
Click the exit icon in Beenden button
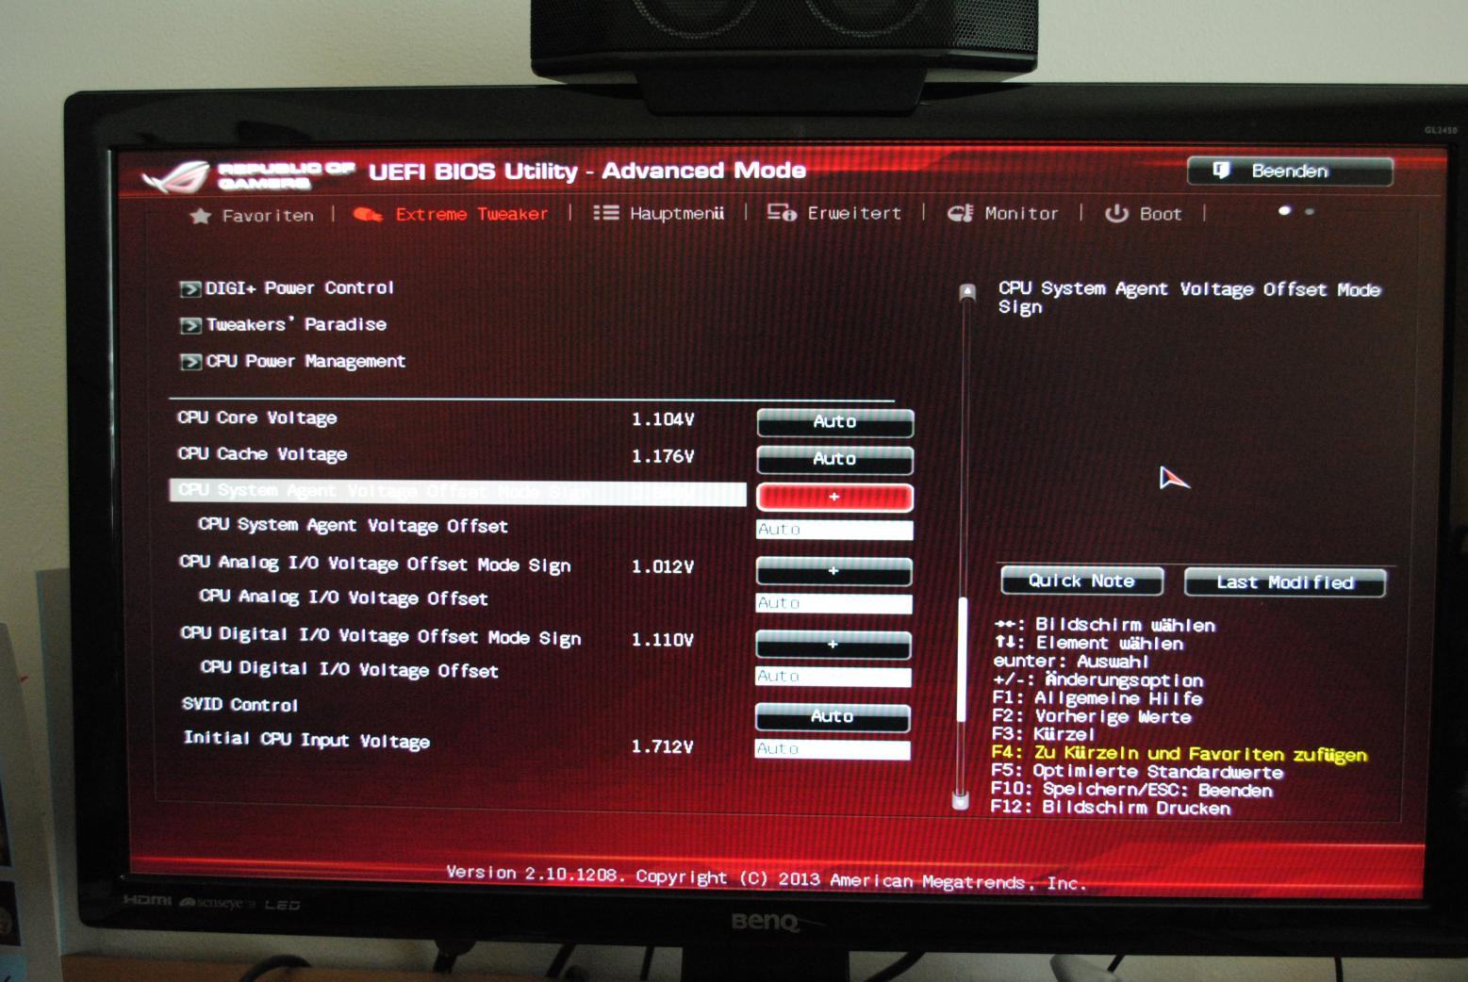(1221, 171)
